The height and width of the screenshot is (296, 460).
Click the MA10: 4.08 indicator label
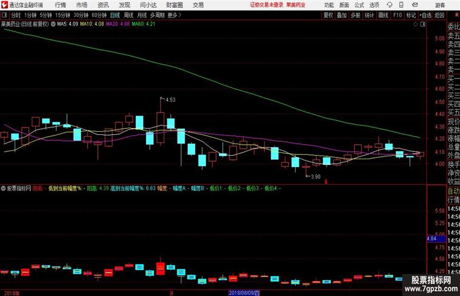tap(92, 24)
